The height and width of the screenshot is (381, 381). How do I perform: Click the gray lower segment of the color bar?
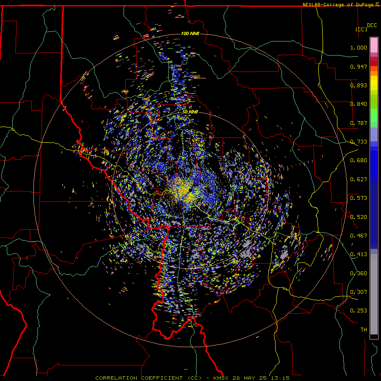point(374,294)
